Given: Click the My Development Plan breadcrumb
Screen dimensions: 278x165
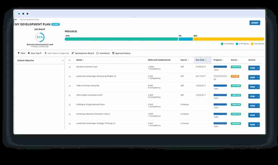Looking at the screenshot, I should (x=29, y=19).
